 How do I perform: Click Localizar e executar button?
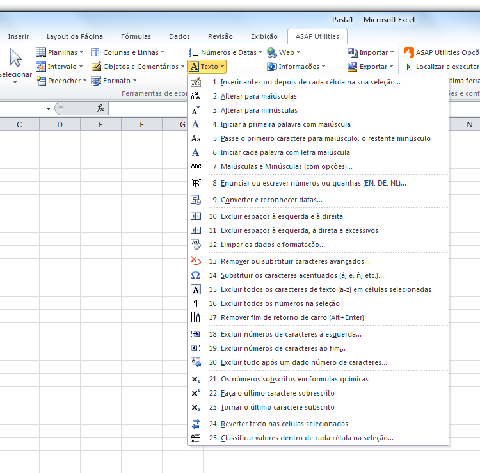[x=442, y=67]
